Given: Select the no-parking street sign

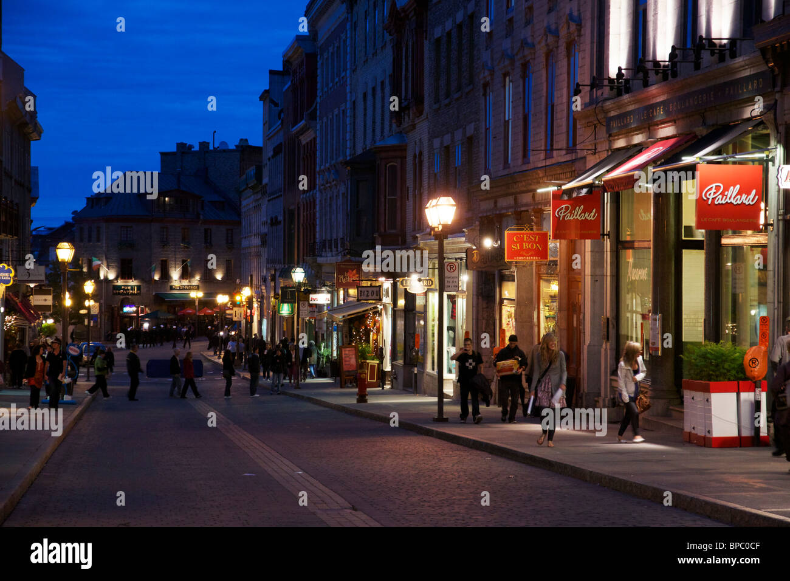Looking at the screenshot, I should 451,276.
